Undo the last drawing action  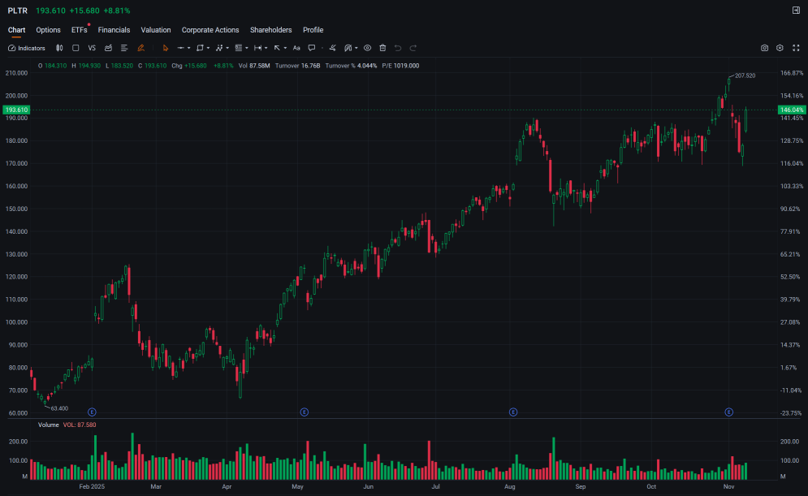click(x=398, y=48)
